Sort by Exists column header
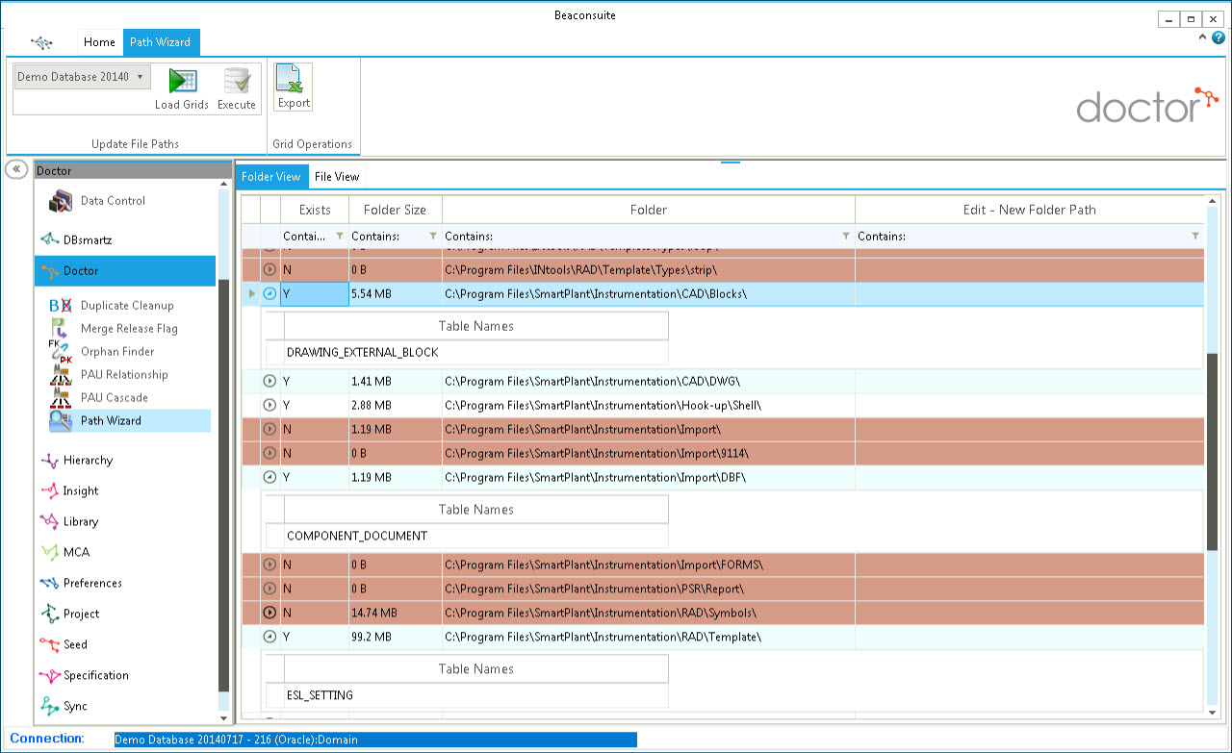The image size is (1232, 753). 315,210
